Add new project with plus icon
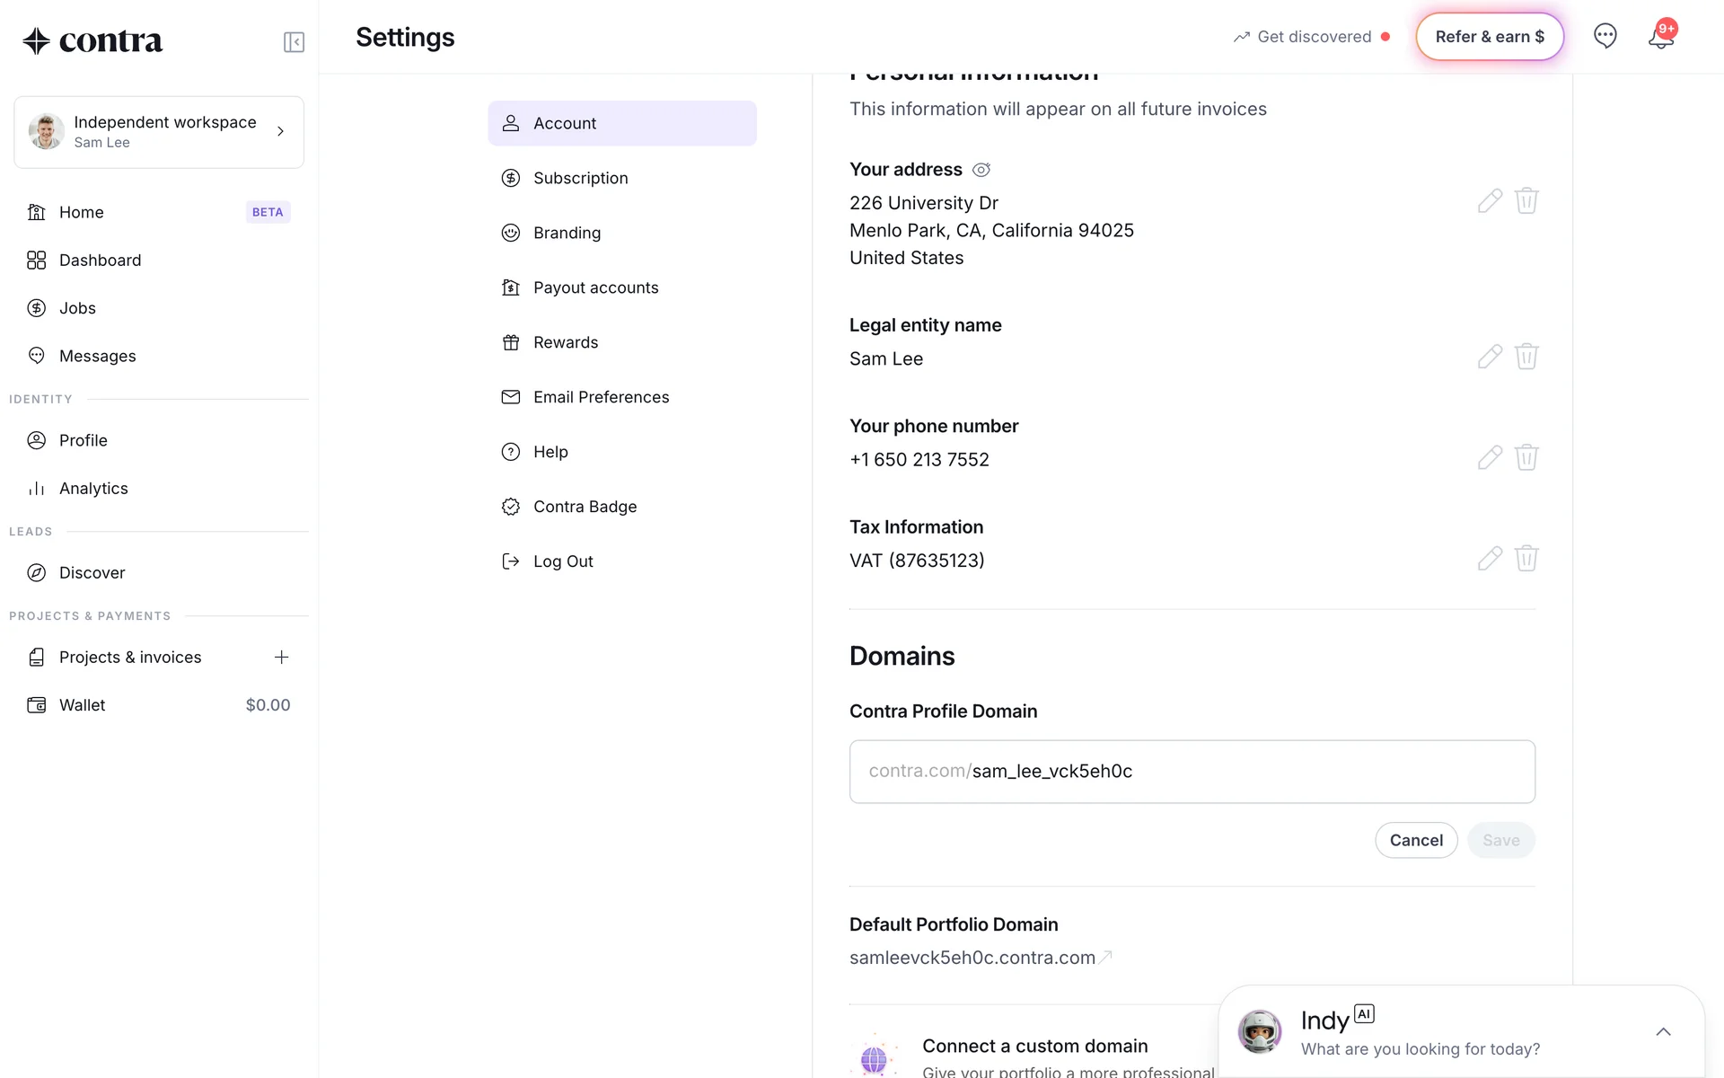Screen dimensions: 1724x1078 pos(281,658)
